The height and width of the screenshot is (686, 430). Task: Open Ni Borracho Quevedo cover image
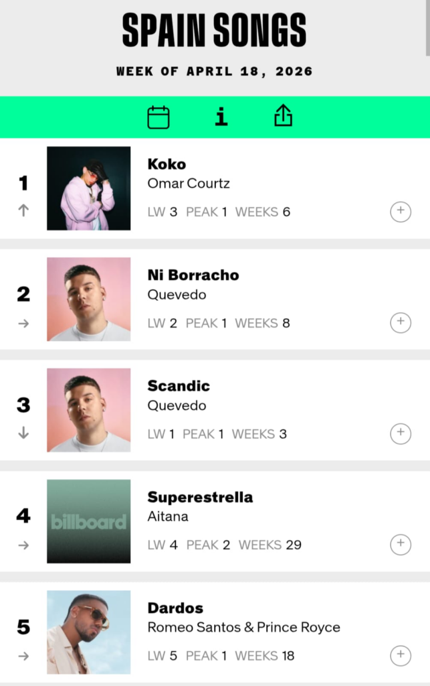pos(88,299)
